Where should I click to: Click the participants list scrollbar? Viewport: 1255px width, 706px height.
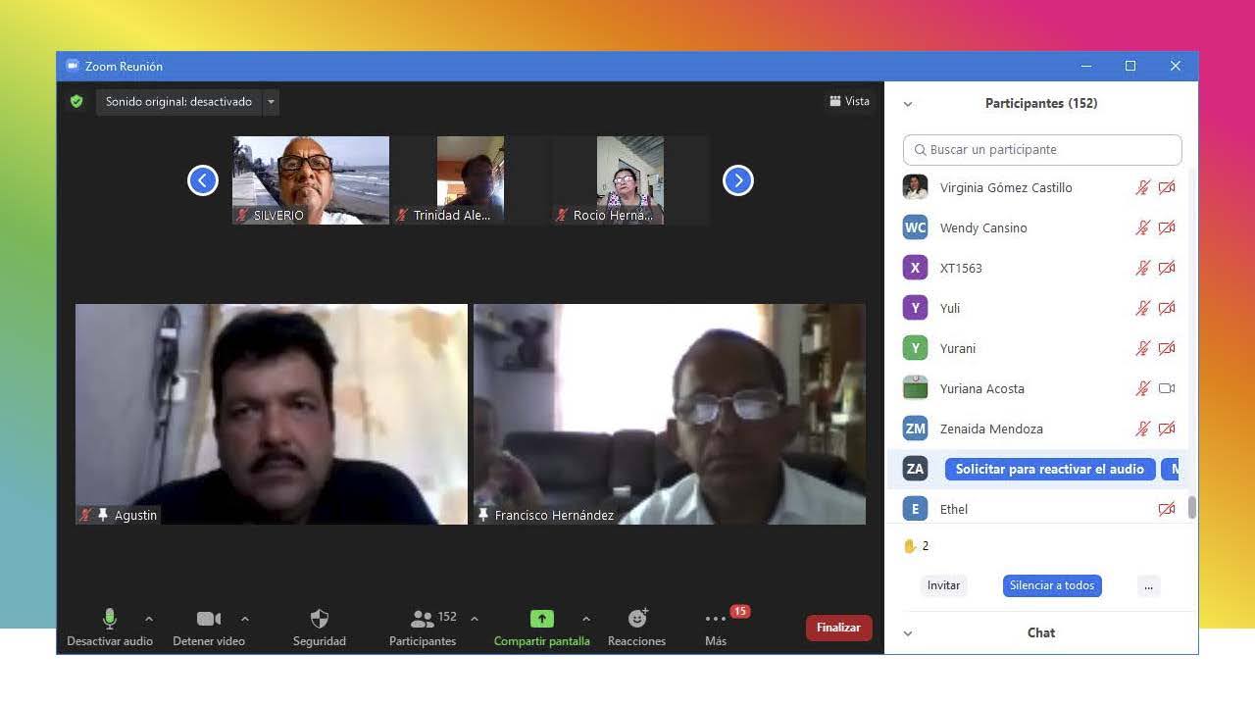[1192, 507]
